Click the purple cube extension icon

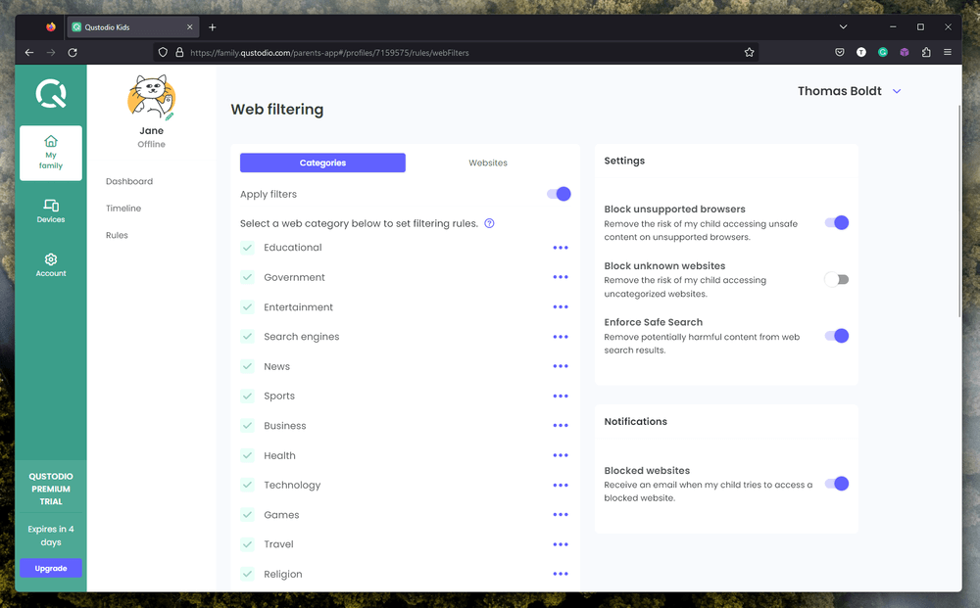905,53
